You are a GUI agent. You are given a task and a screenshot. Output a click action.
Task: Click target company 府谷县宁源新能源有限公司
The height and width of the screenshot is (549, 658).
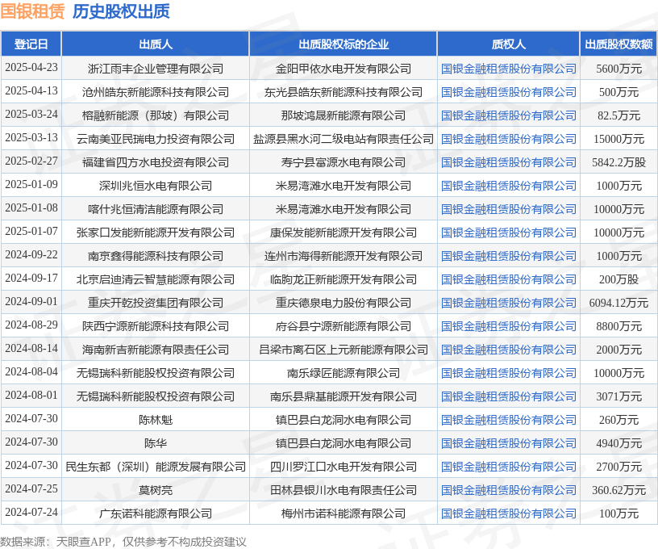(344, 326)
